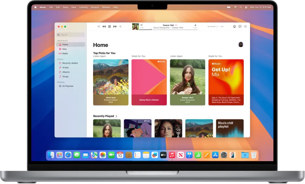Open Danny Rico's Station card

pos(149,83)
